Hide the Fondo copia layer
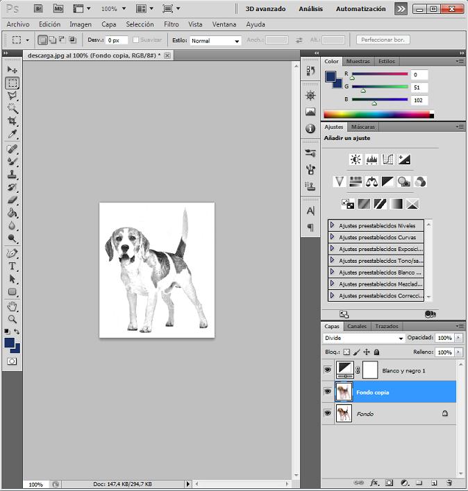Screen dimensions: 468x491 [x=328, y=392]
